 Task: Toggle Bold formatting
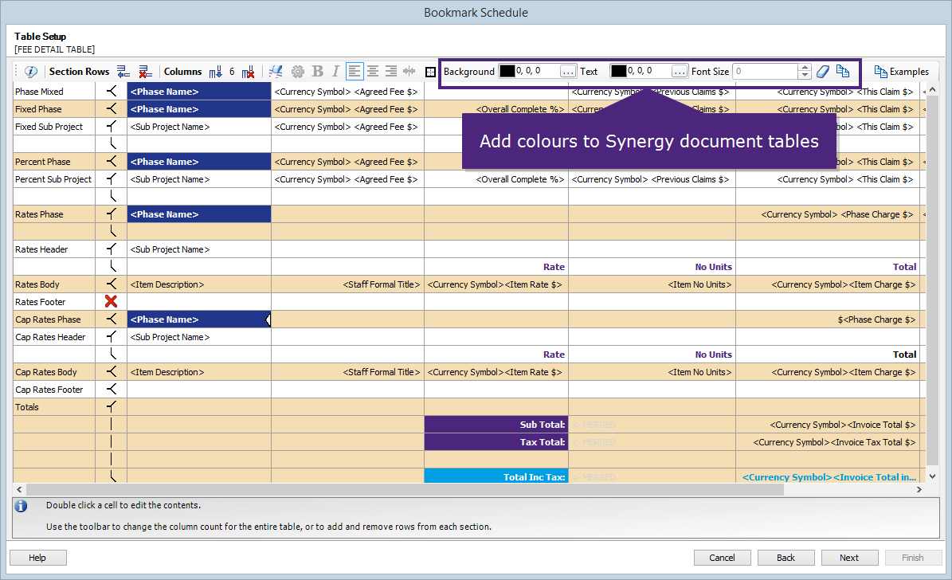pyautogui.click(x=316, y=71)
